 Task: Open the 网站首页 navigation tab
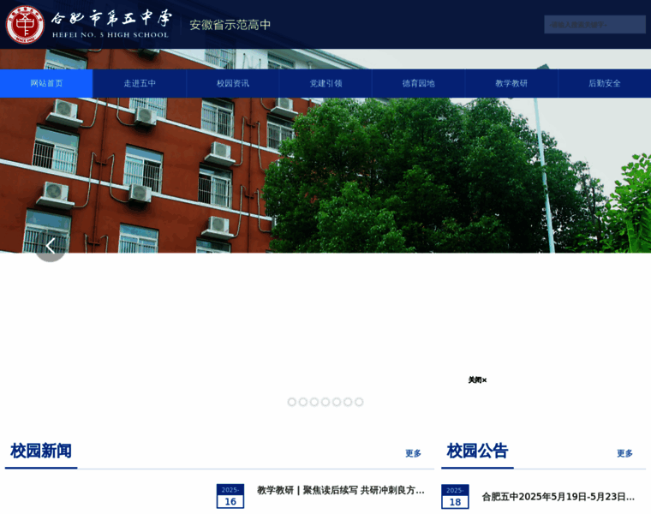pos(46,83)
